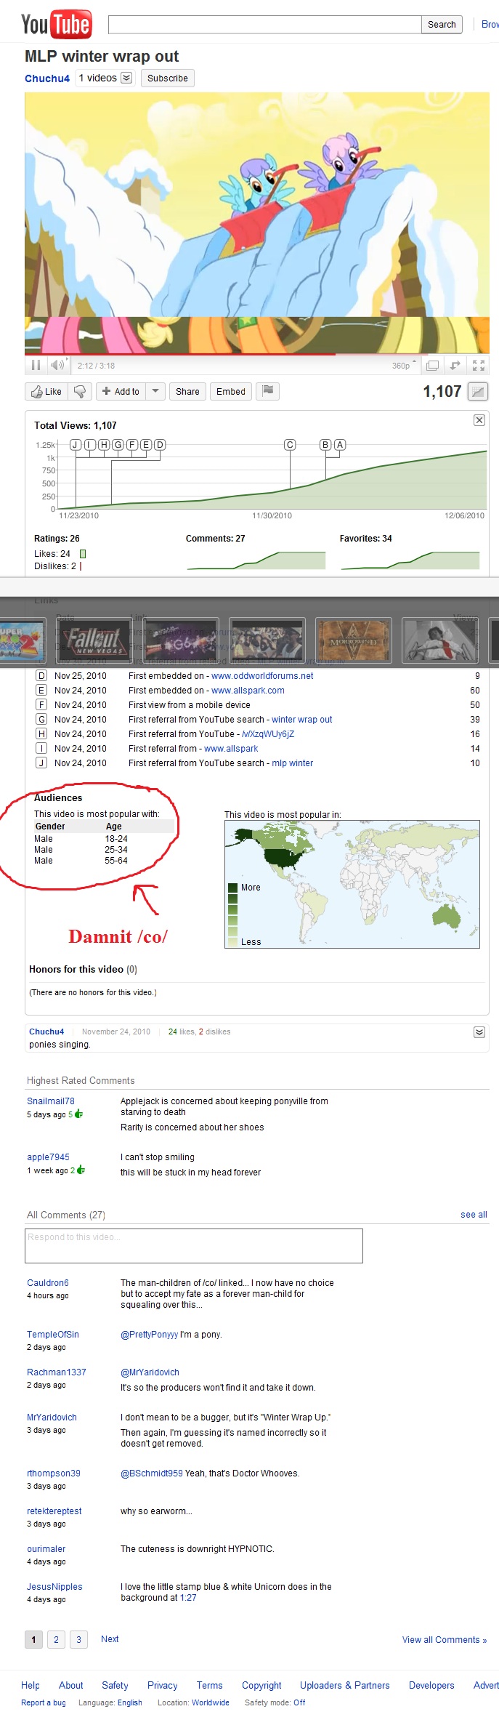This screenshot has width=499, height=1725.
Task: Toggle the video statistics chart button
Action: click(477, 392)
